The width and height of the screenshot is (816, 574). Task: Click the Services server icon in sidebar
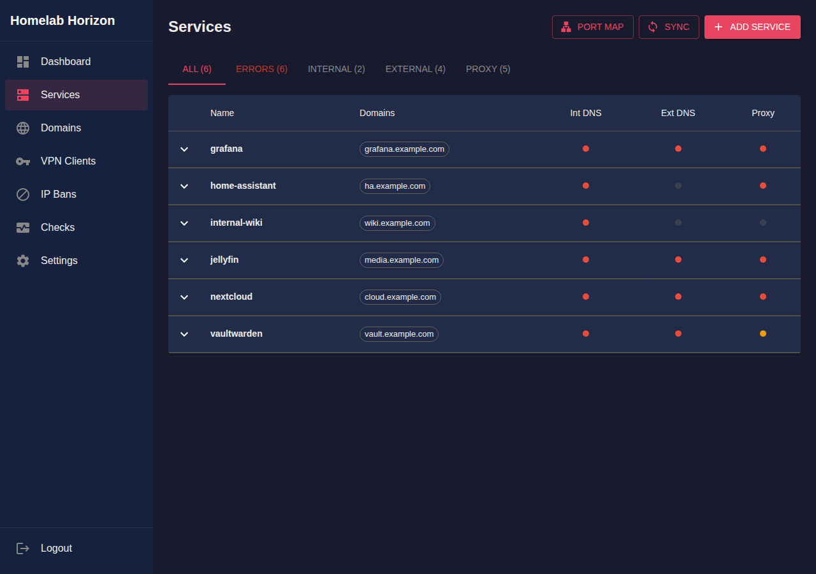tap(23, 95)
